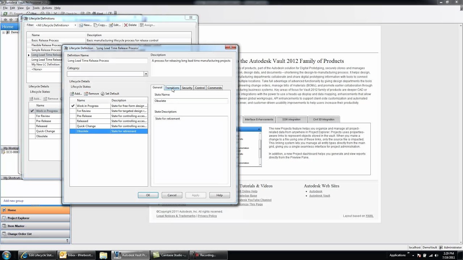Click grayed Apply button
Screen dimensions: 463x260
point(196,195)
